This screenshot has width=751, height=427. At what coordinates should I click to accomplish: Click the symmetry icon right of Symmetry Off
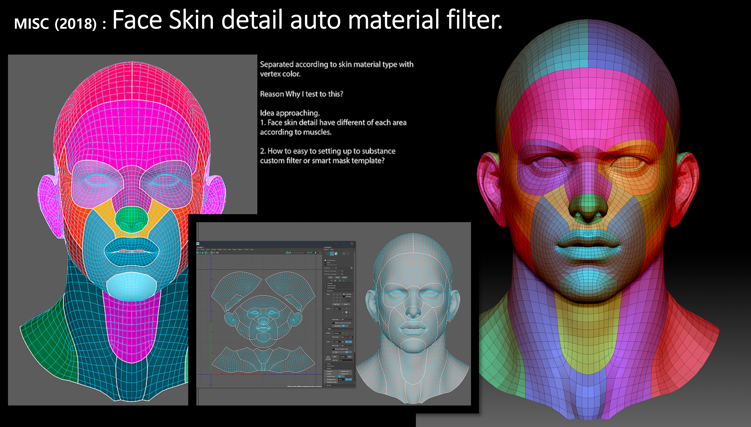[352, 268]
